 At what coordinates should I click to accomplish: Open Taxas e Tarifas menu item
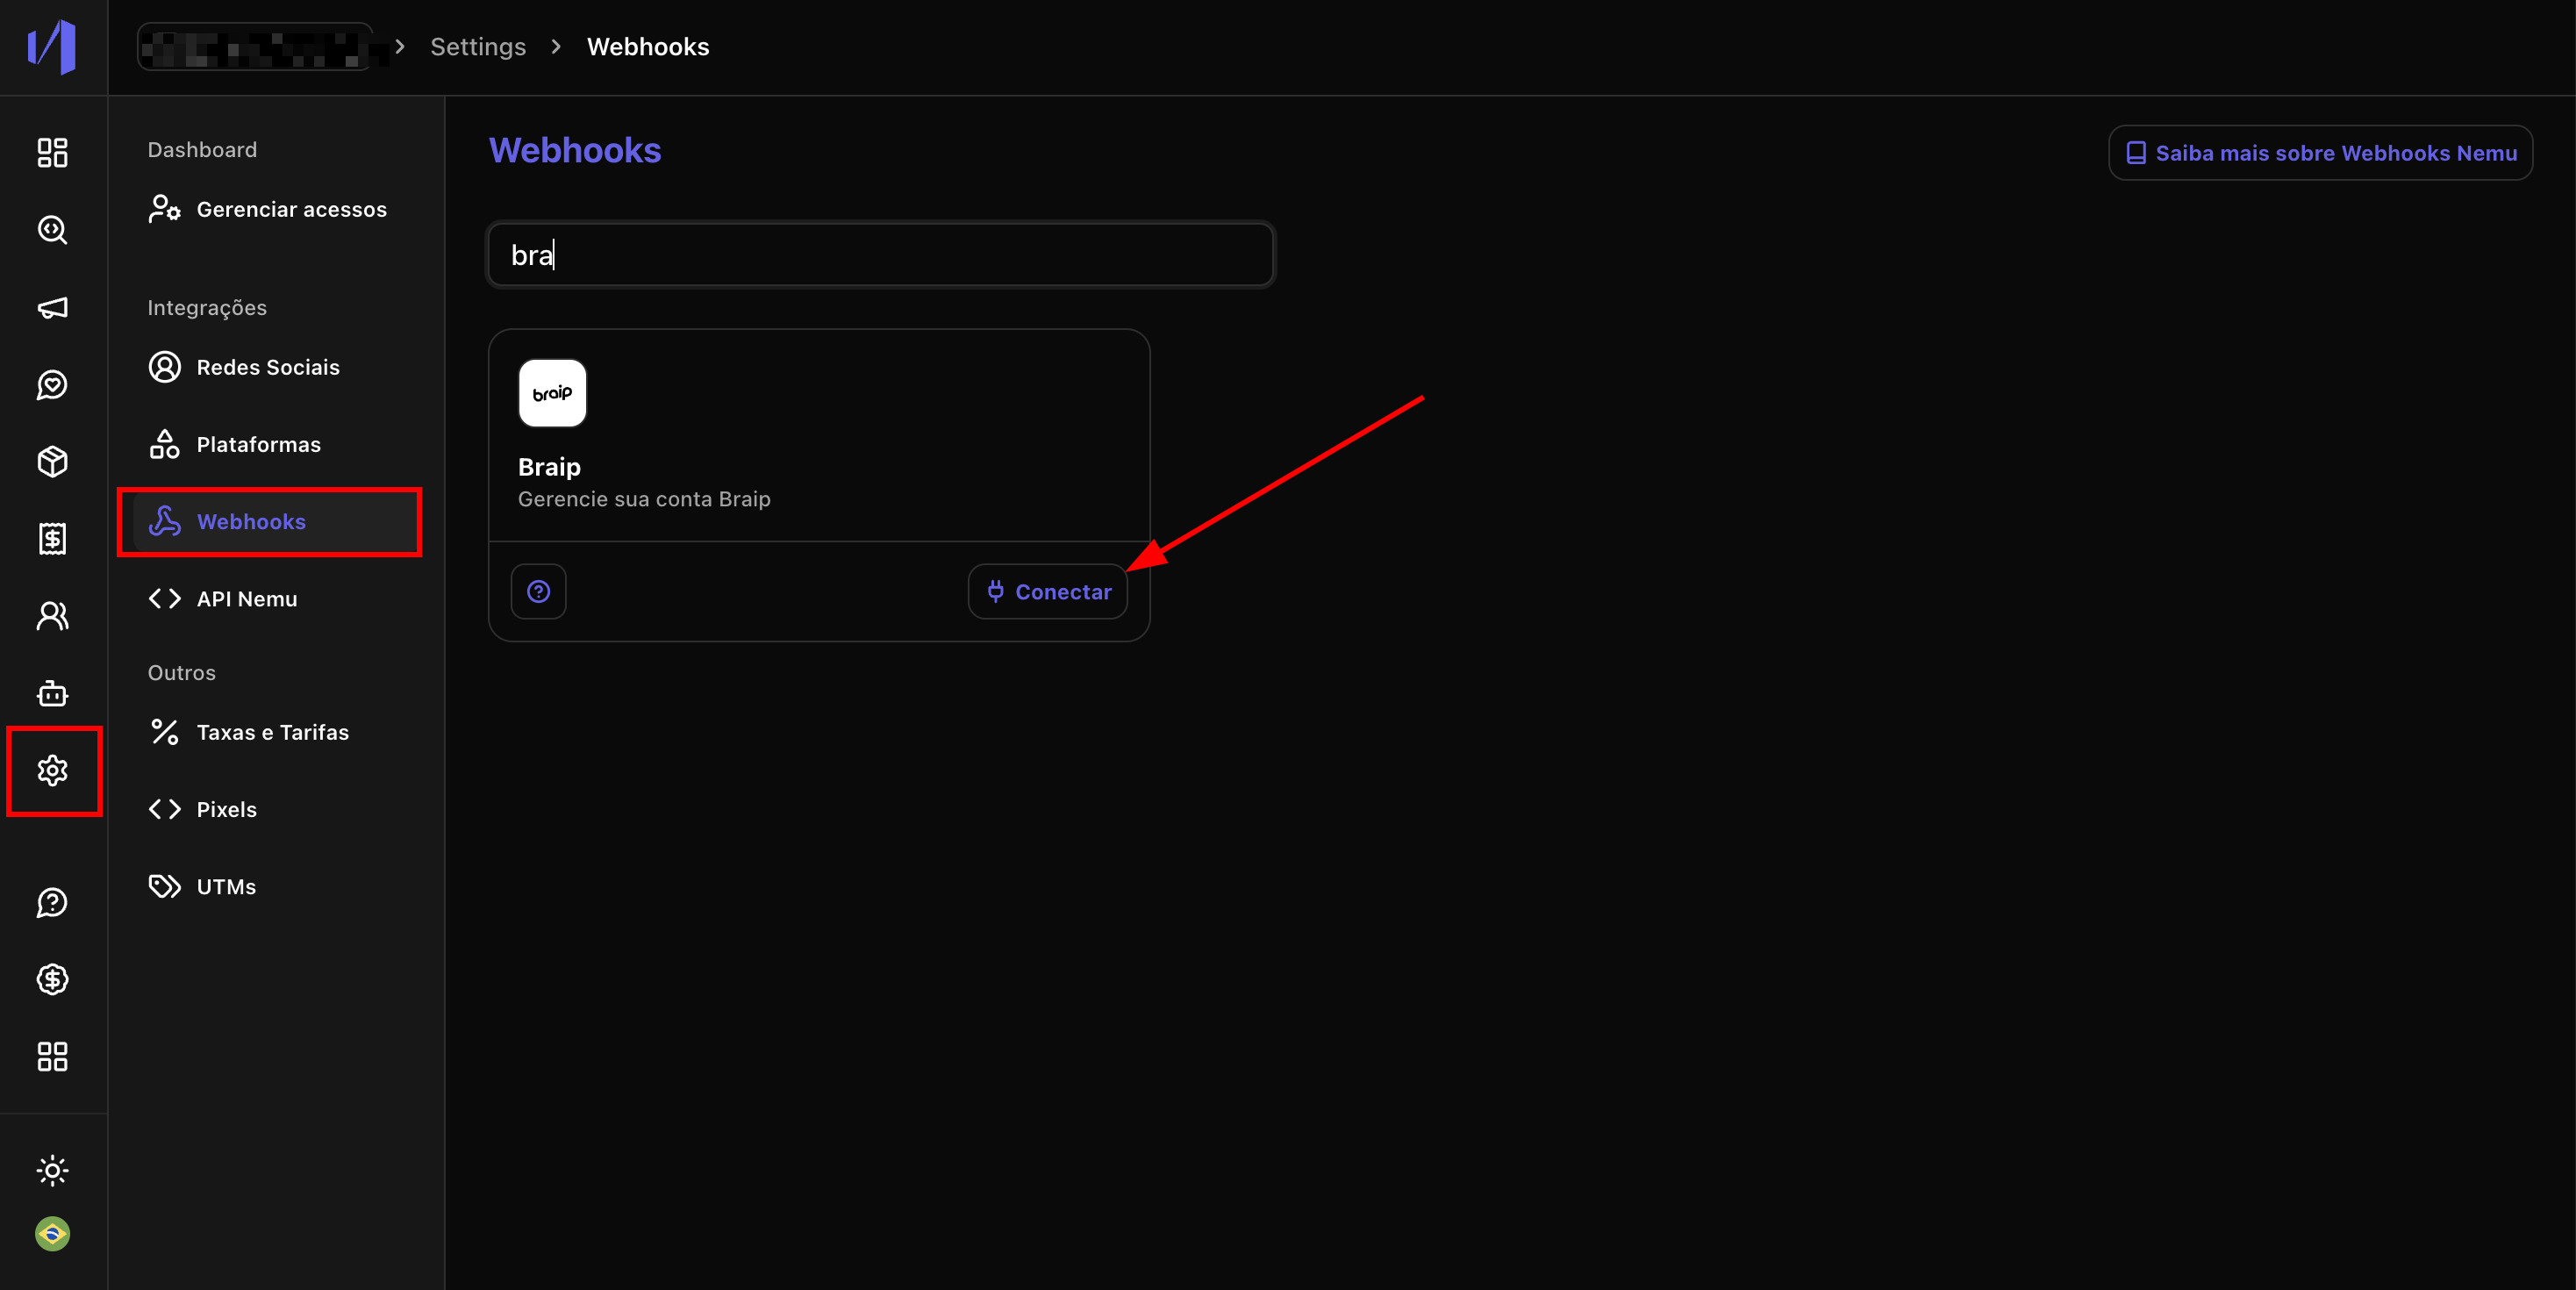[272, 733]
